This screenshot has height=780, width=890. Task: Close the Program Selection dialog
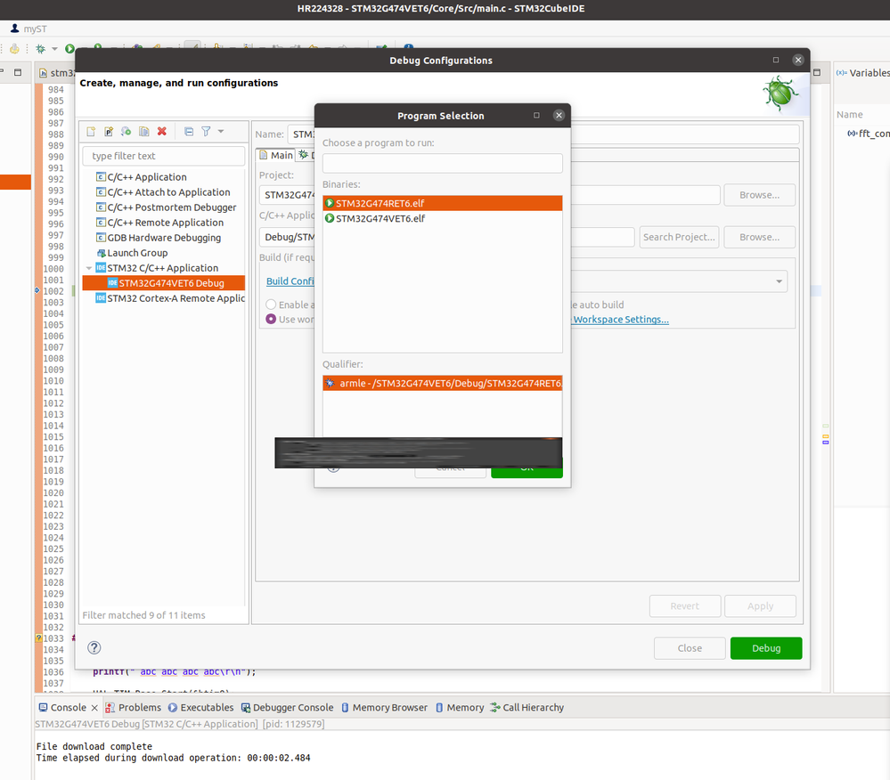tap(559, 115)
